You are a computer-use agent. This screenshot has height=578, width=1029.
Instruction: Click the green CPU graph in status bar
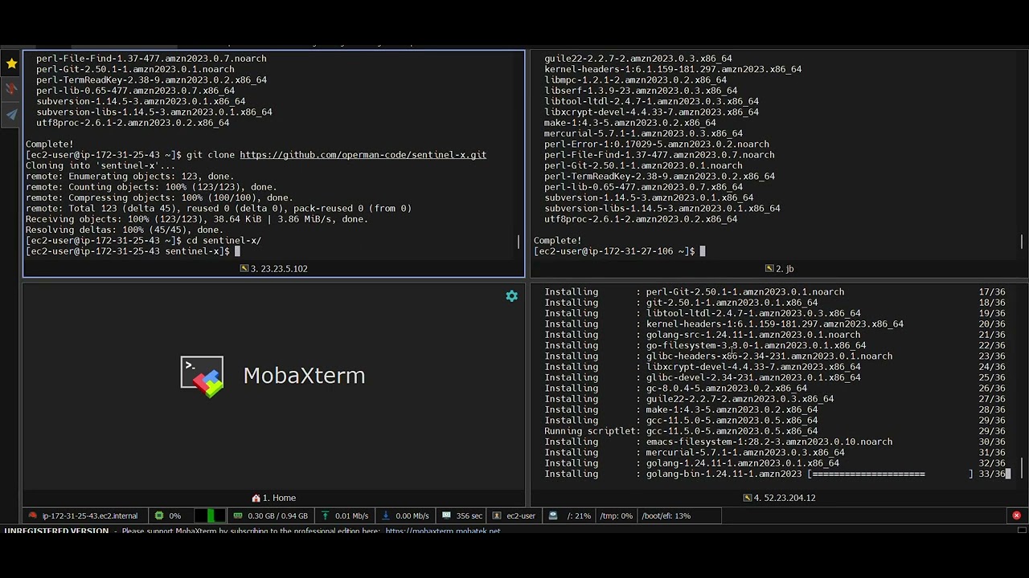click(211, 515)
